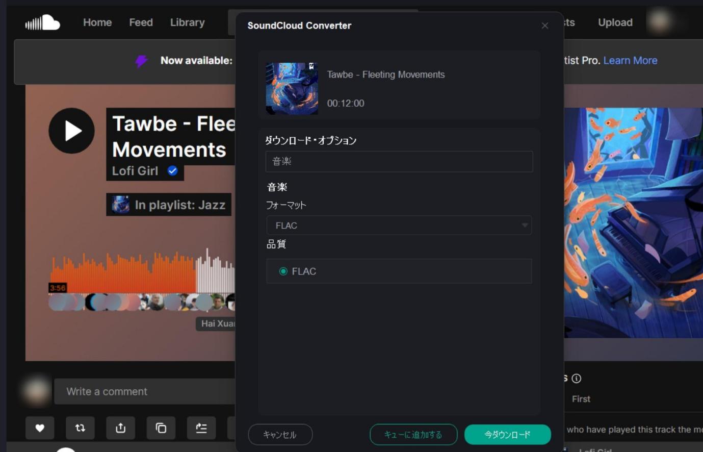Click the commenter avatars strip under waveform

[142, 302]
